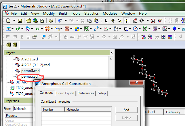Open the Help menu

tap(143, 14)
